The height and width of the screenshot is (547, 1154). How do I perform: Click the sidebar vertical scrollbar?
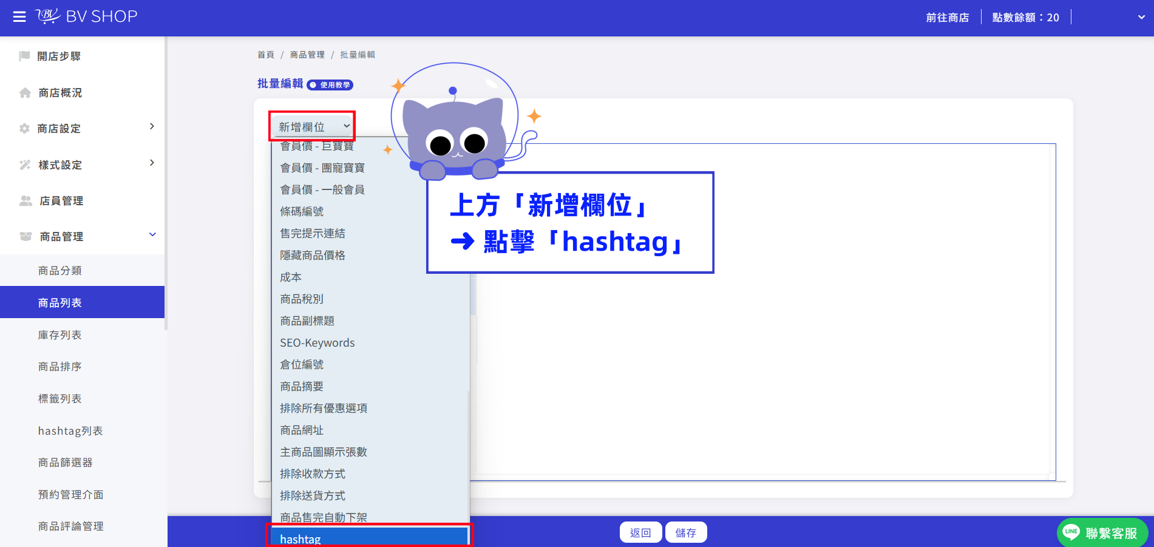pos(166,183)
